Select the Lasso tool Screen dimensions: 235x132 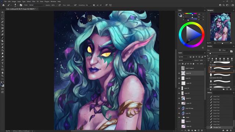pyautogui.click(x=3, y=19)
